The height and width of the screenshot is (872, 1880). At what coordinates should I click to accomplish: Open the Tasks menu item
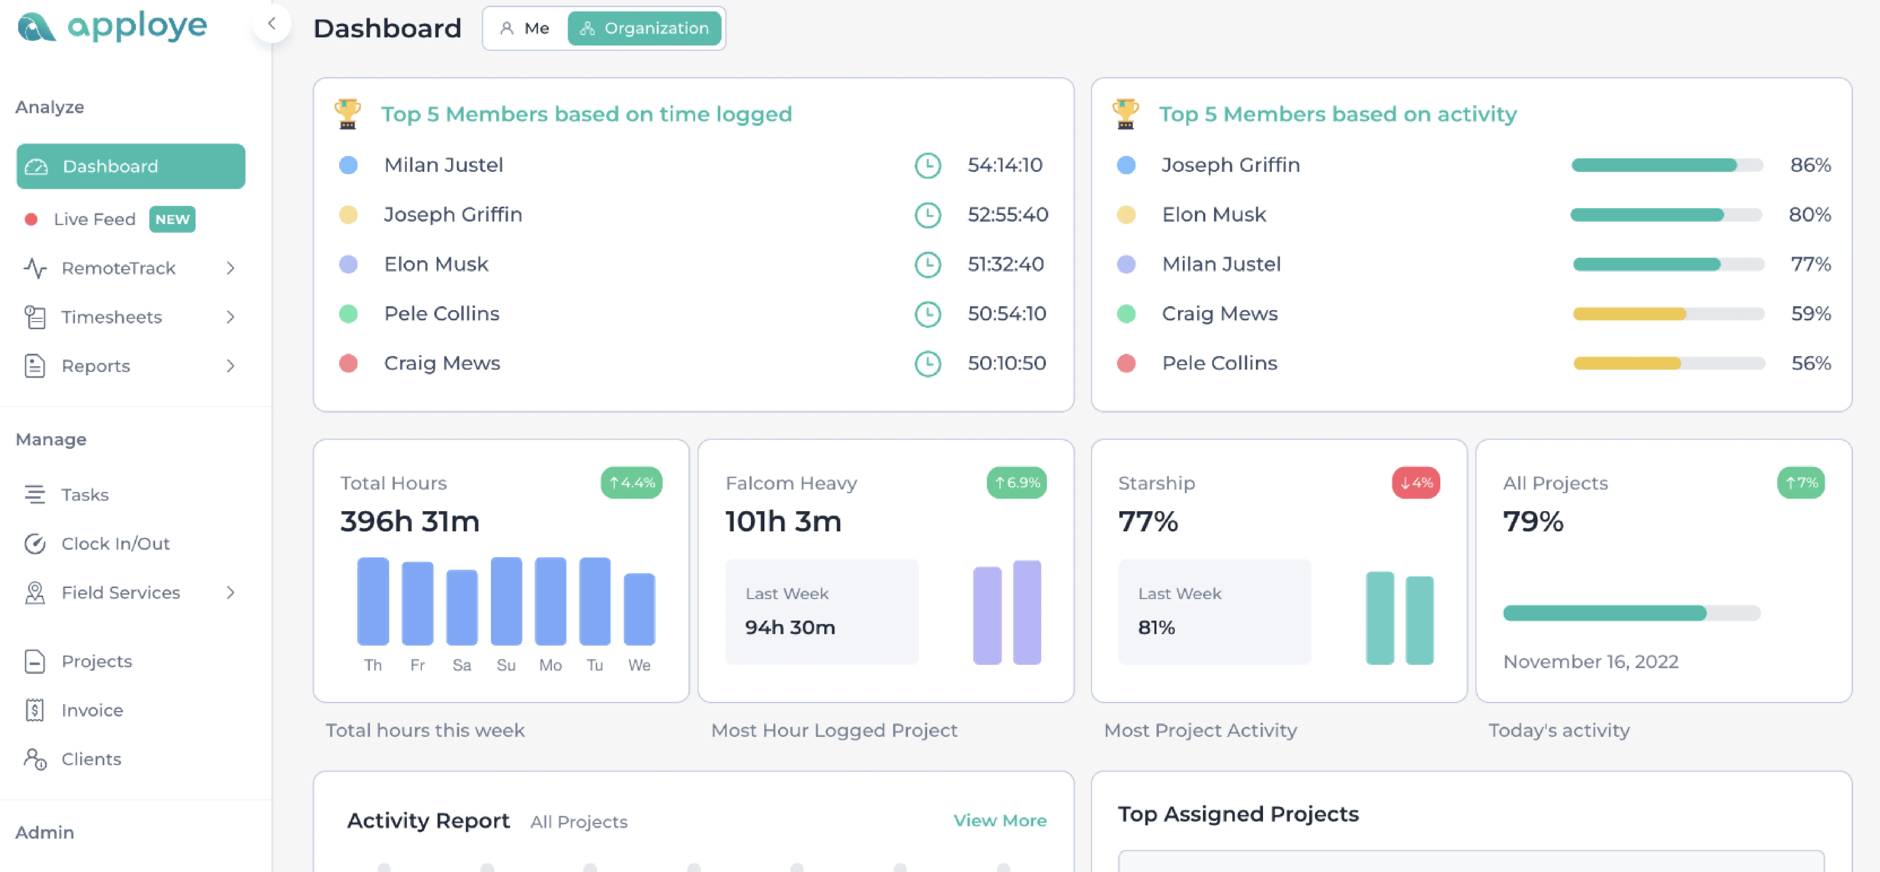click(85, 495)
